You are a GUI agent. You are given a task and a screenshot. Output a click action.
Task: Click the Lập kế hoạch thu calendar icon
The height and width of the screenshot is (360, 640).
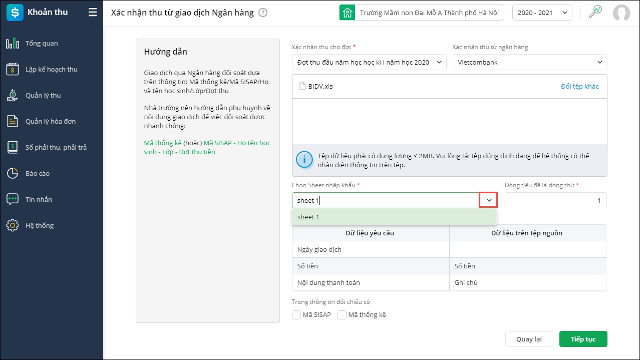click(x=13, y=70)
